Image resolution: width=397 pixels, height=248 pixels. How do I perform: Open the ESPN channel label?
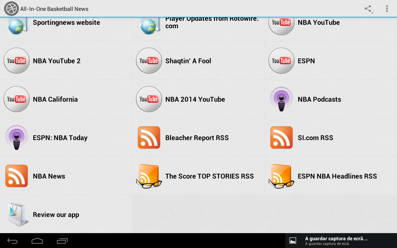click(x=306, y=61)
